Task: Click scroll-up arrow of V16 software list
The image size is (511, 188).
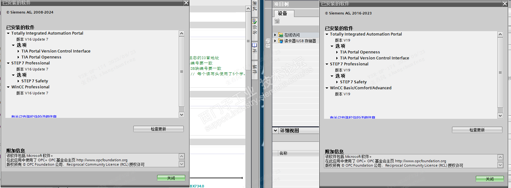Action: [181, 33]
